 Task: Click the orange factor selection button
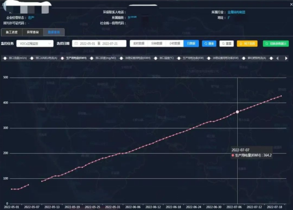(x=247, y=43)
